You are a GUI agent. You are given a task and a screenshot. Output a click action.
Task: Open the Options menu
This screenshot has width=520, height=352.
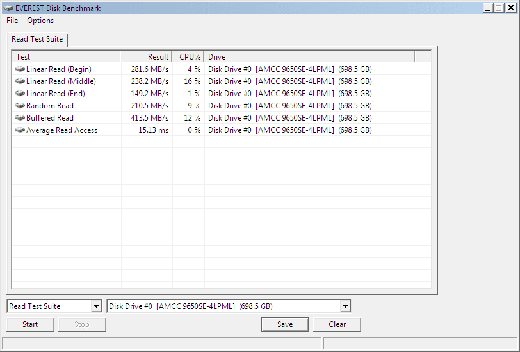pos(40,21)
